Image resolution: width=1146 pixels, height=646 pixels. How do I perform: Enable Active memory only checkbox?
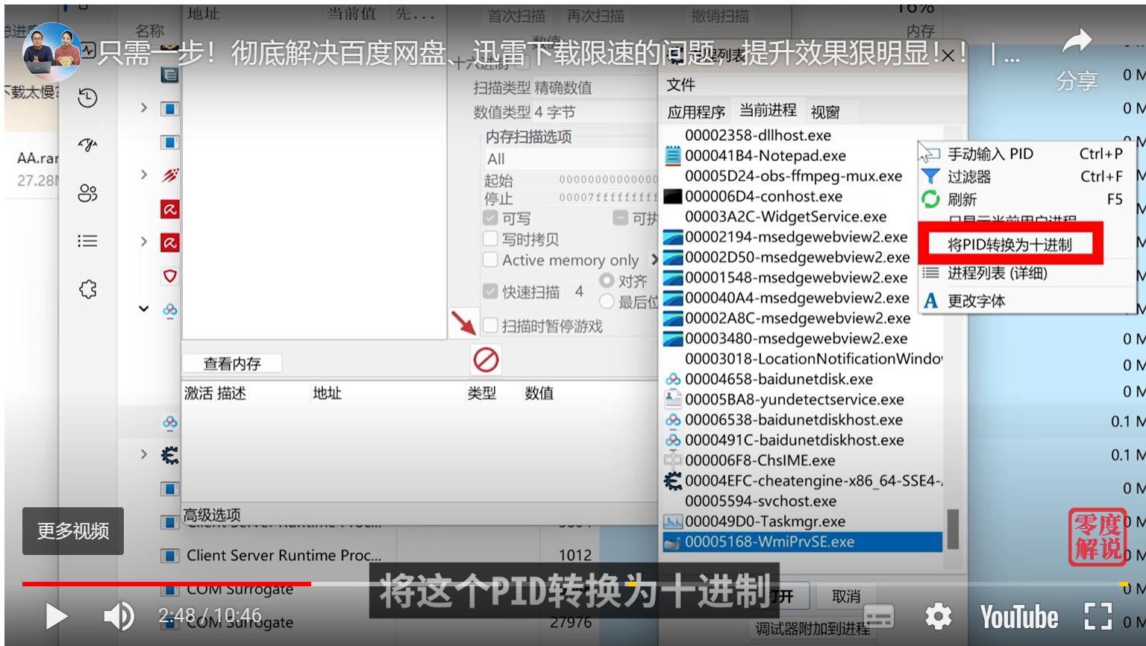point(490,260)
